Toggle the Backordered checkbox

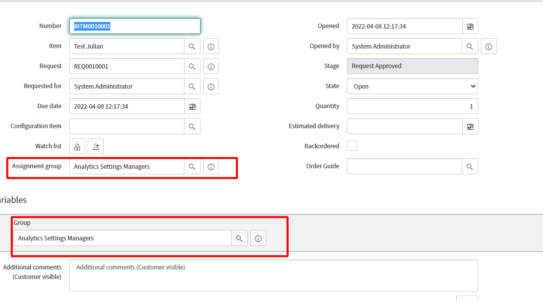pos(352,146)
